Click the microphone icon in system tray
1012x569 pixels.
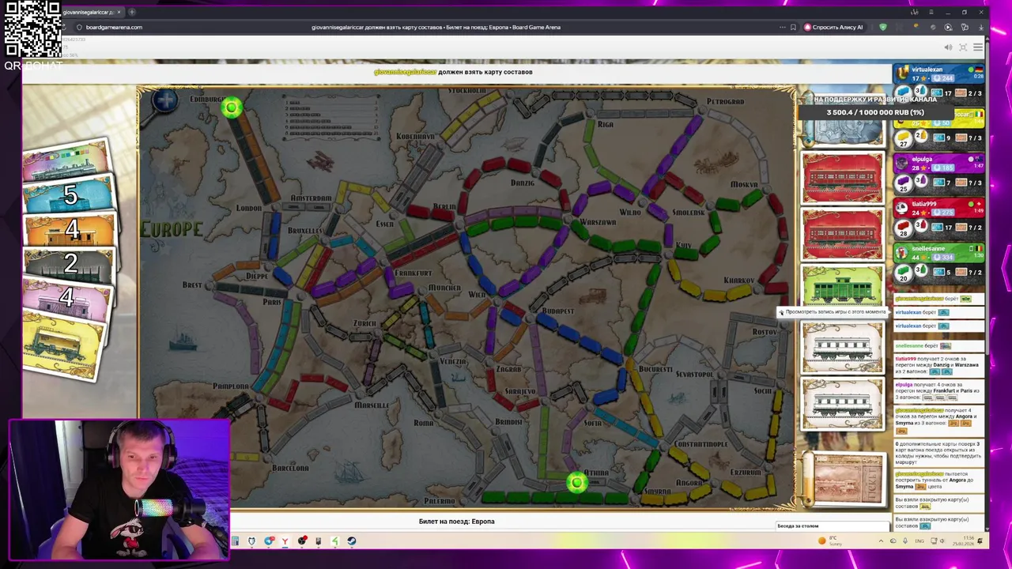coord(905,541)
